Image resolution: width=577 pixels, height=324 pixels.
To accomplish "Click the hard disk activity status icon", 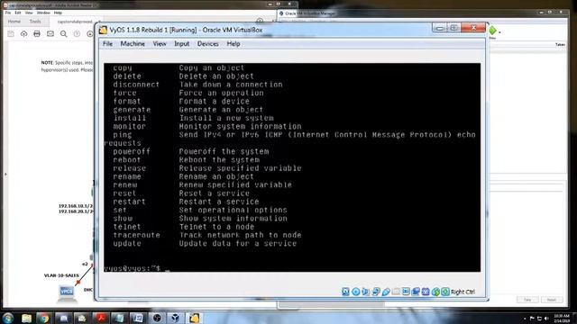I will click(x=345, y=292).
